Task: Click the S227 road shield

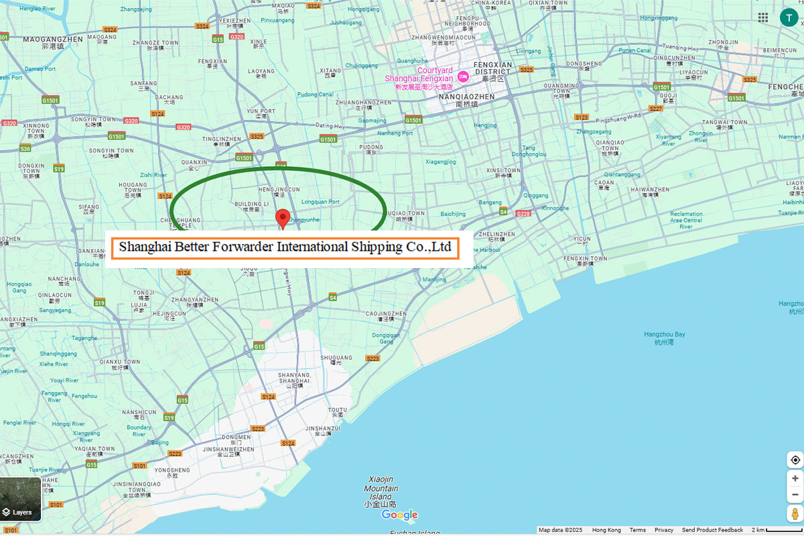Action: [655, 109]
